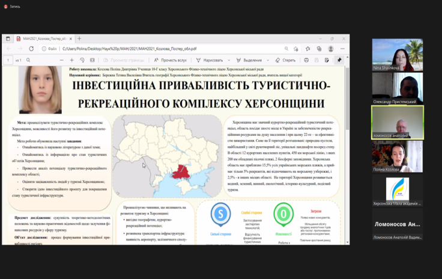Click the zoom magnifier in address bar
442x279 pixels.
[x=286, y=49]
